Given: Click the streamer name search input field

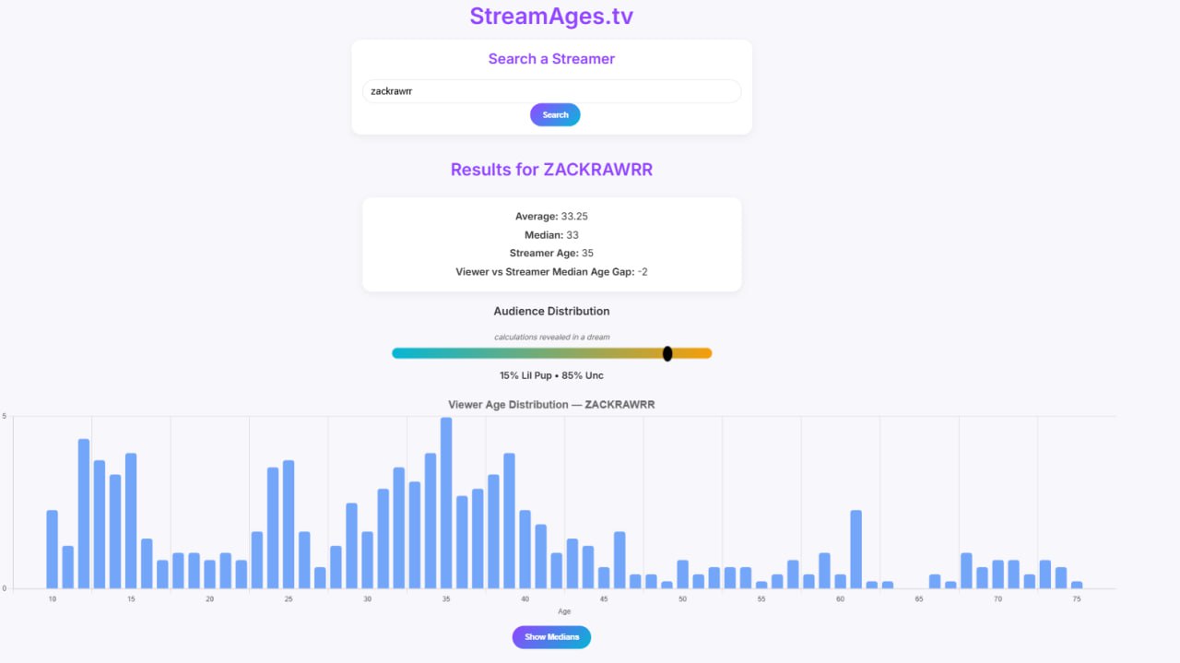Looking at the screenshot, I should tap(551, 91).
